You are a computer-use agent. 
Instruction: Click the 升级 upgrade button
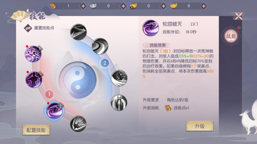click(200, 126)
